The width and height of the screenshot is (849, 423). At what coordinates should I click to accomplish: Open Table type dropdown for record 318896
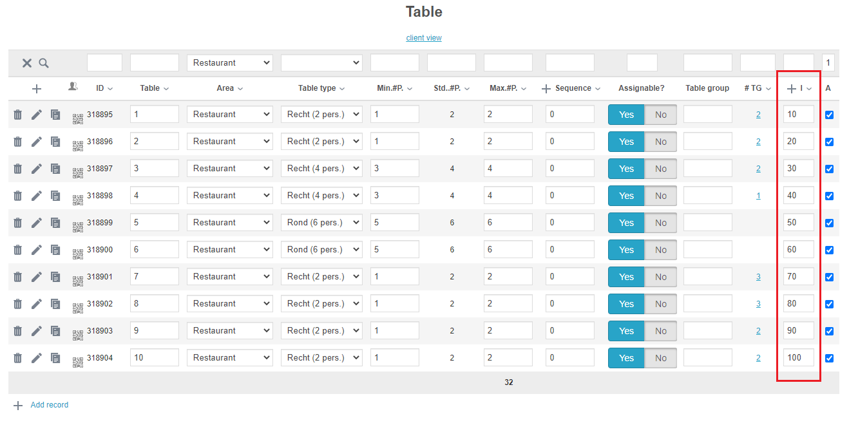pos(321,142)
